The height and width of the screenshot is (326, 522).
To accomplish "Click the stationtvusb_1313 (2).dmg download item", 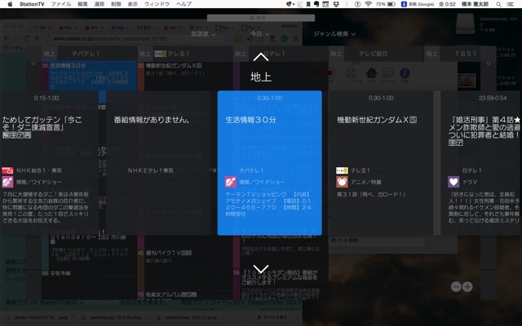I will pos(115,318).
